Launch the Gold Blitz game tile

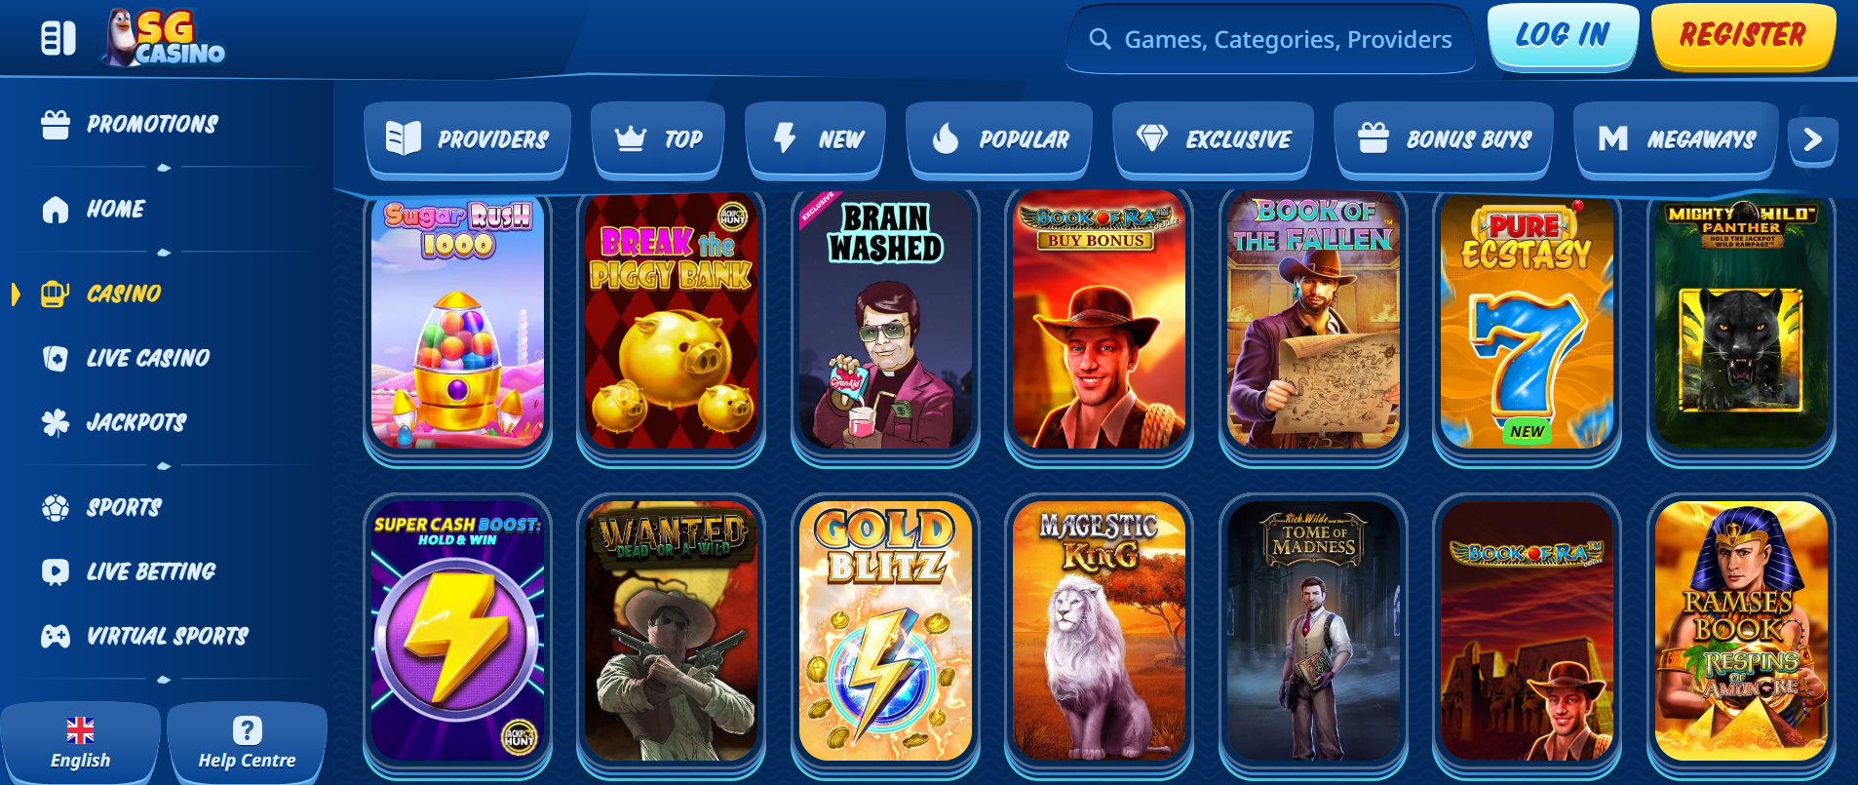886,631
